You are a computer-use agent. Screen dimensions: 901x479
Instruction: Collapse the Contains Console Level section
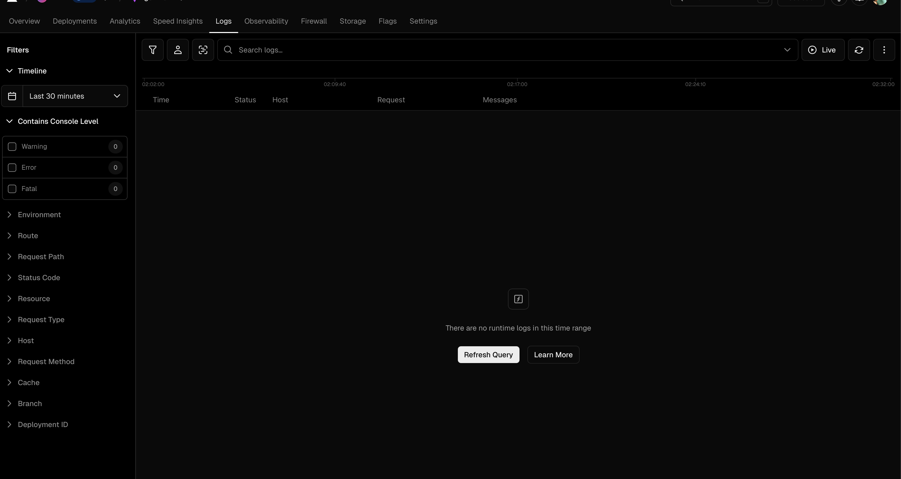(x=53, y=121)
